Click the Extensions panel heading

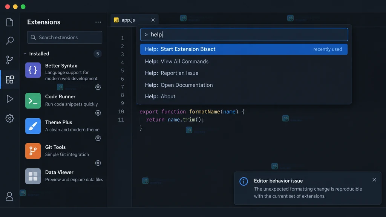point(44,22)
